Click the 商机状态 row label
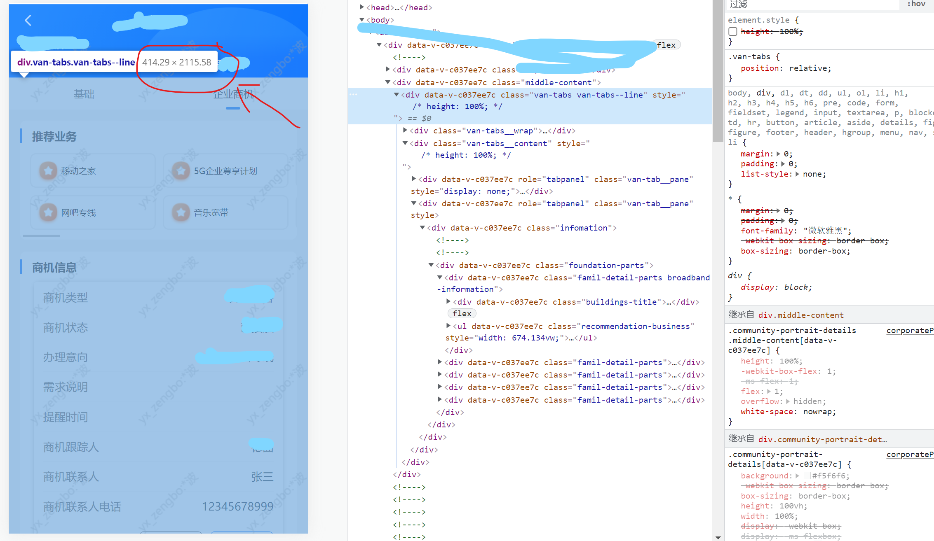This screenshot has height=541, width=934. (66, 327)
